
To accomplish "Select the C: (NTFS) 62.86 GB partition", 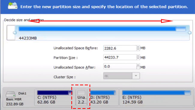I will point(55,98).
